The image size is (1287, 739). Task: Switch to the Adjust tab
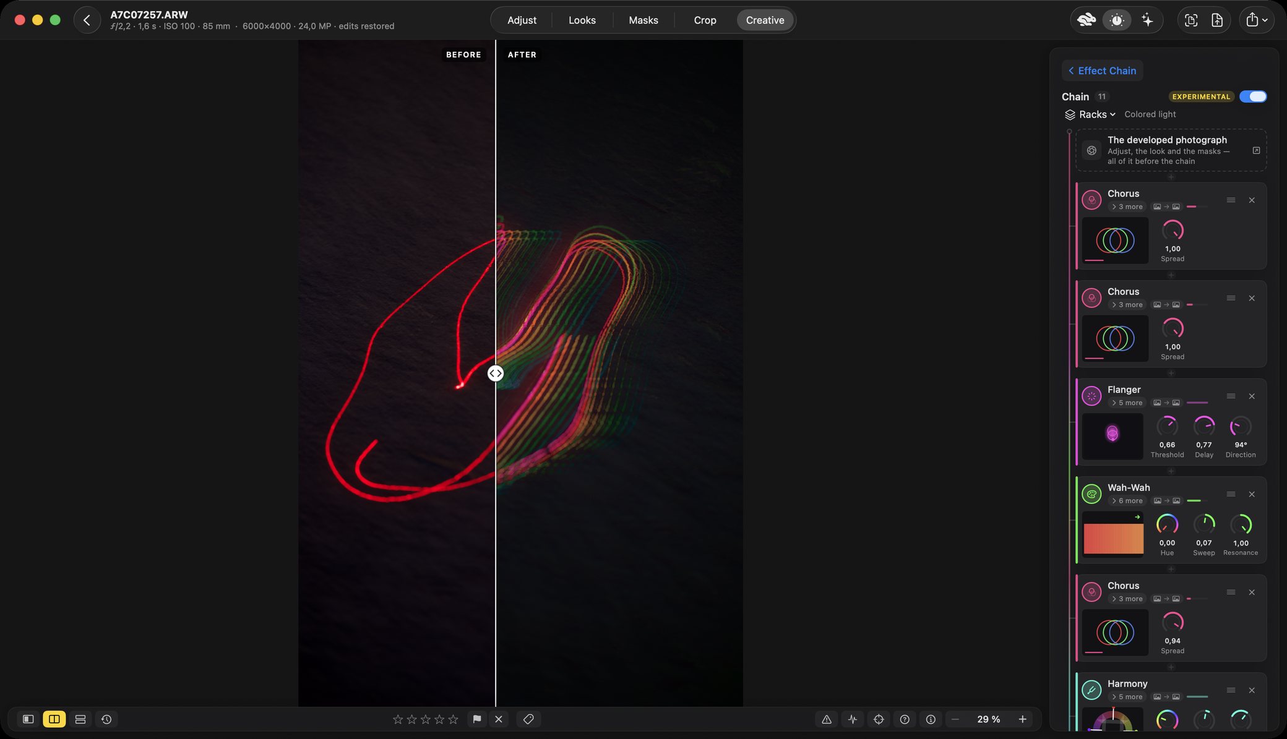click(522, 20)
